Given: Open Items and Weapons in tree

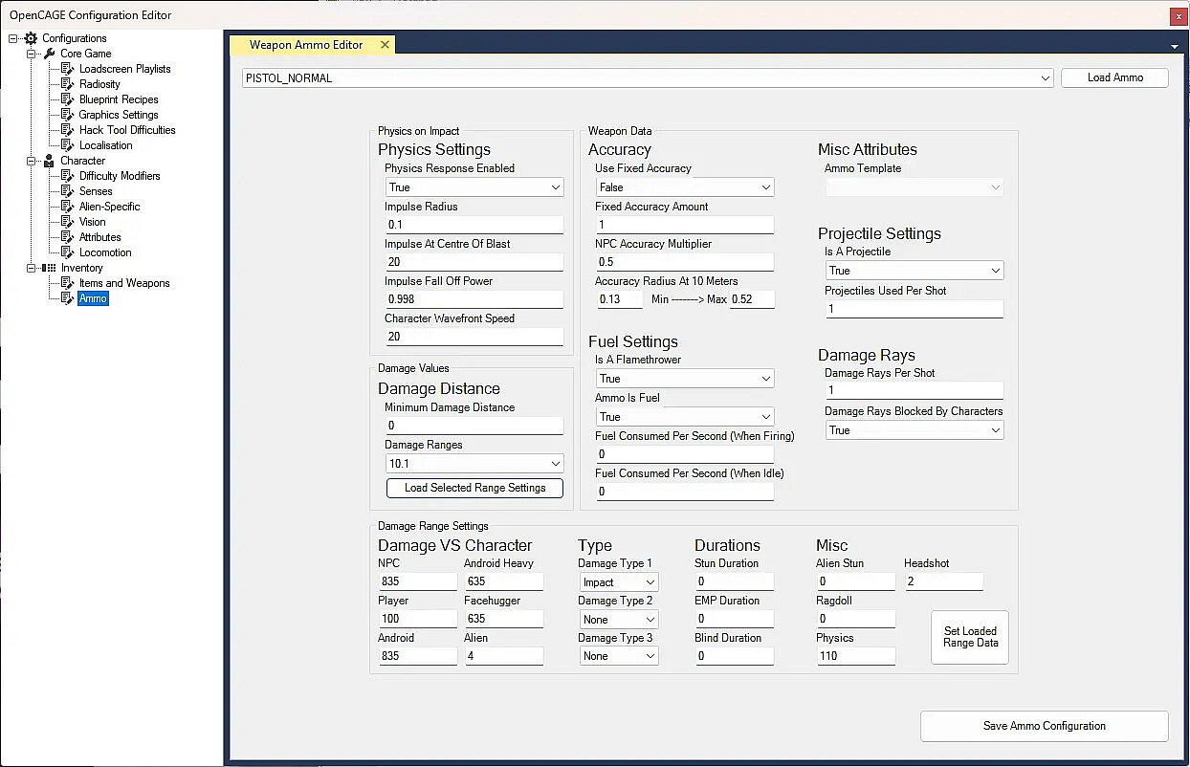Looking at the screenshot, I should pyautogui.click(x=124, y=283).
